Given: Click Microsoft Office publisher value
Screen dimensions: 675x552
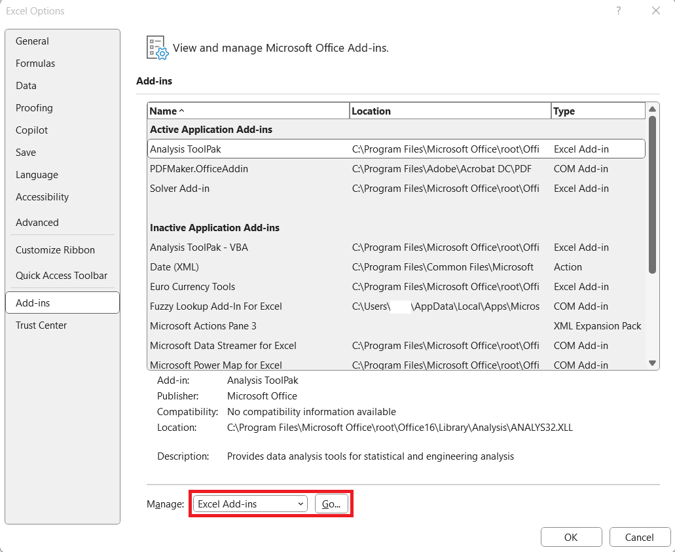Looking at the screenshot, I should (262, 396).
